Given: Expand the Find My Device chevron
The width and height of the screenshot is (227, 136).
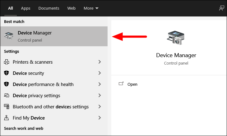Looking at the screenshot, I should tap(99, 118).
